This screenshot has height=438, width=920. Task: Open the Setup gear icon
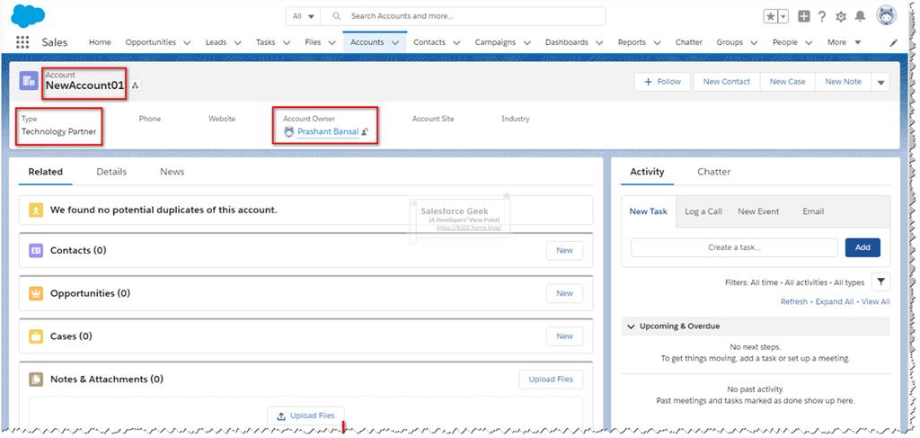tap(841, 17)
